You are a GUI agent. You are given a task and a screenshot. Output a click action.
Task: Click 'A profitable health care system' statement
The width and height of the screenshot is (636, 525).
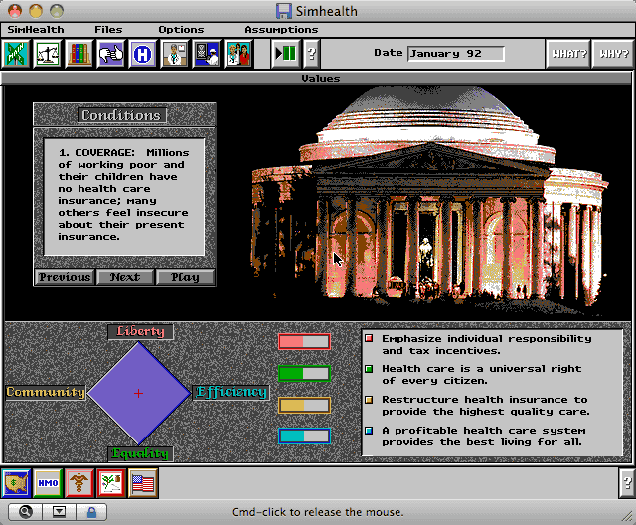tap(484, 437)
